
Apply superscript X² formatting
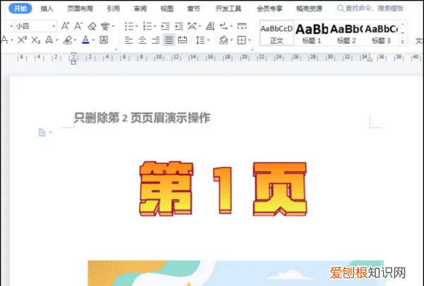pos(22,40)
